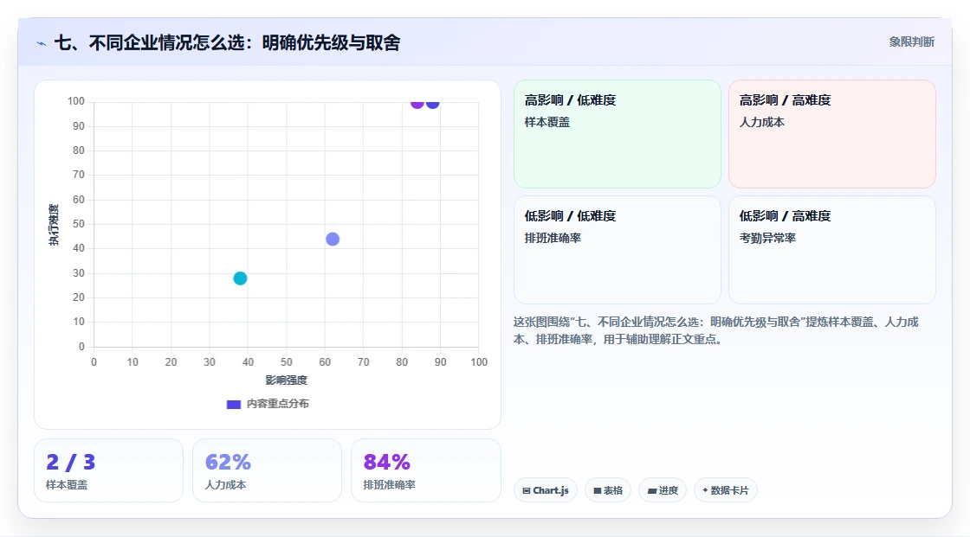
Task: Click the 内容重点分布 legend label
Action: pyautogui.click(x=278, y=404)
